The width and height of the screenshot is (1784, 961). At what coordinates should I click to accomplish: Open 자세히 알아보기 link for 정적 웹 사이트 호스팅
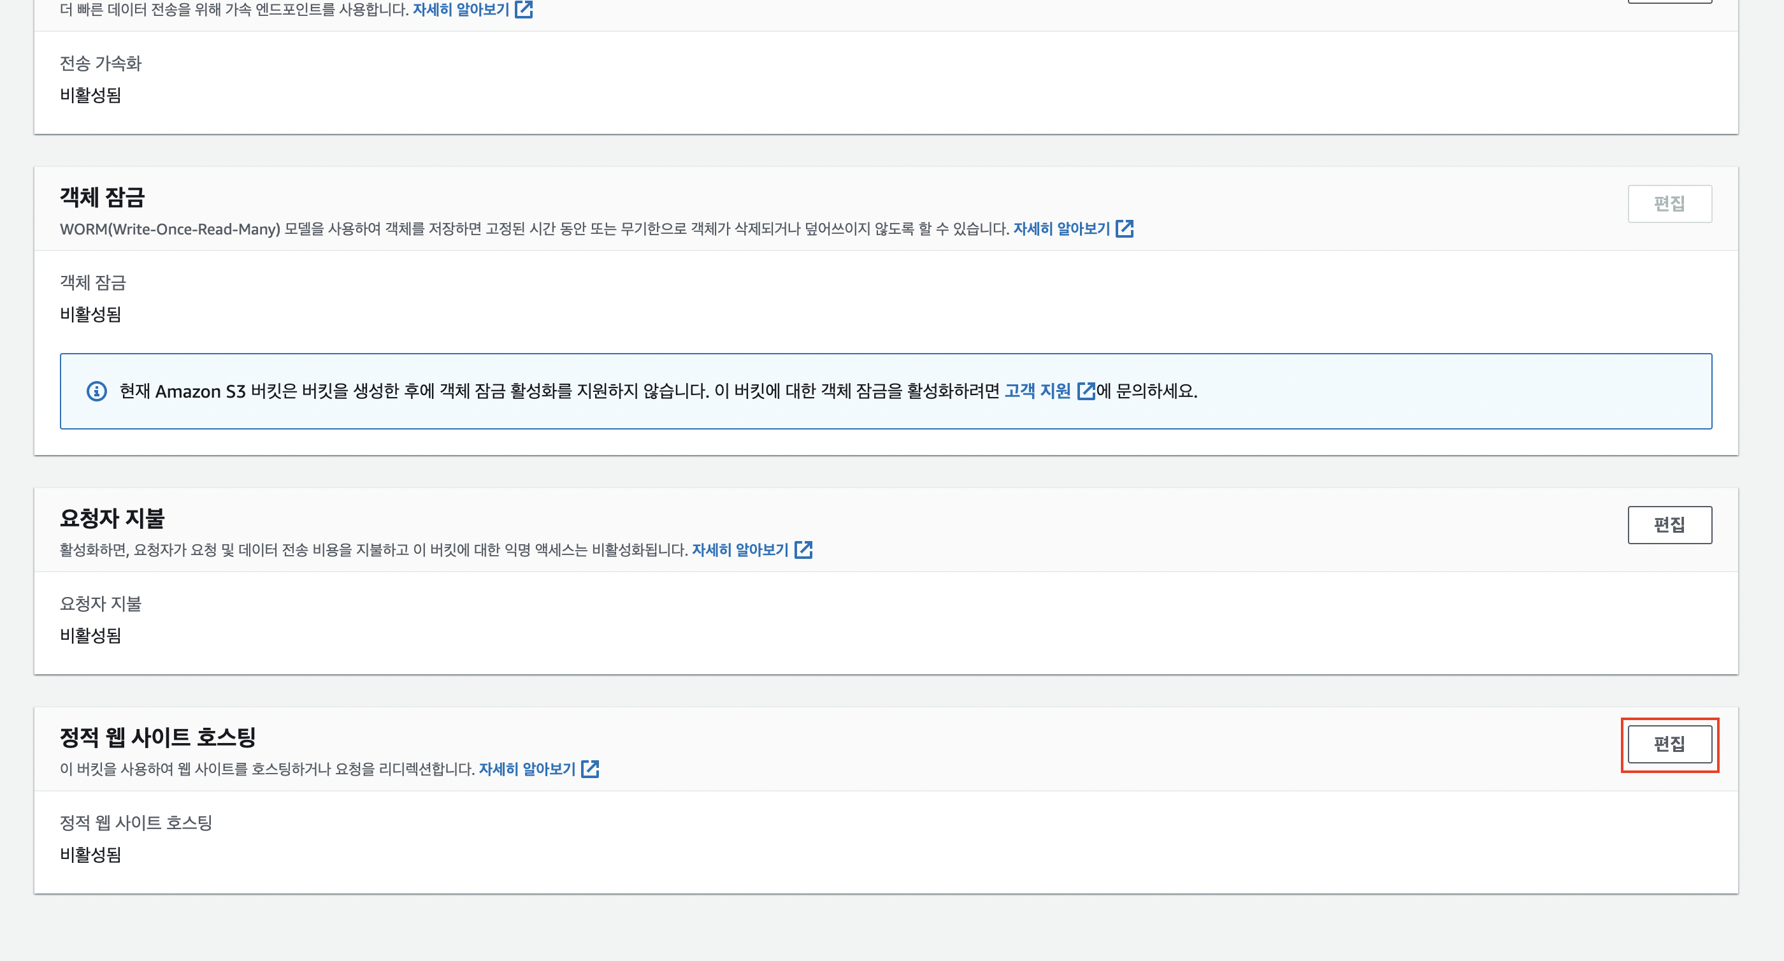tap(527, 769)
